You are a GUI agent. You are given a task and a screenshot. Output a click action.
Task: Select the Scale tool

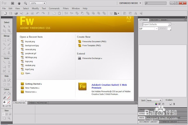coord(4,31)
